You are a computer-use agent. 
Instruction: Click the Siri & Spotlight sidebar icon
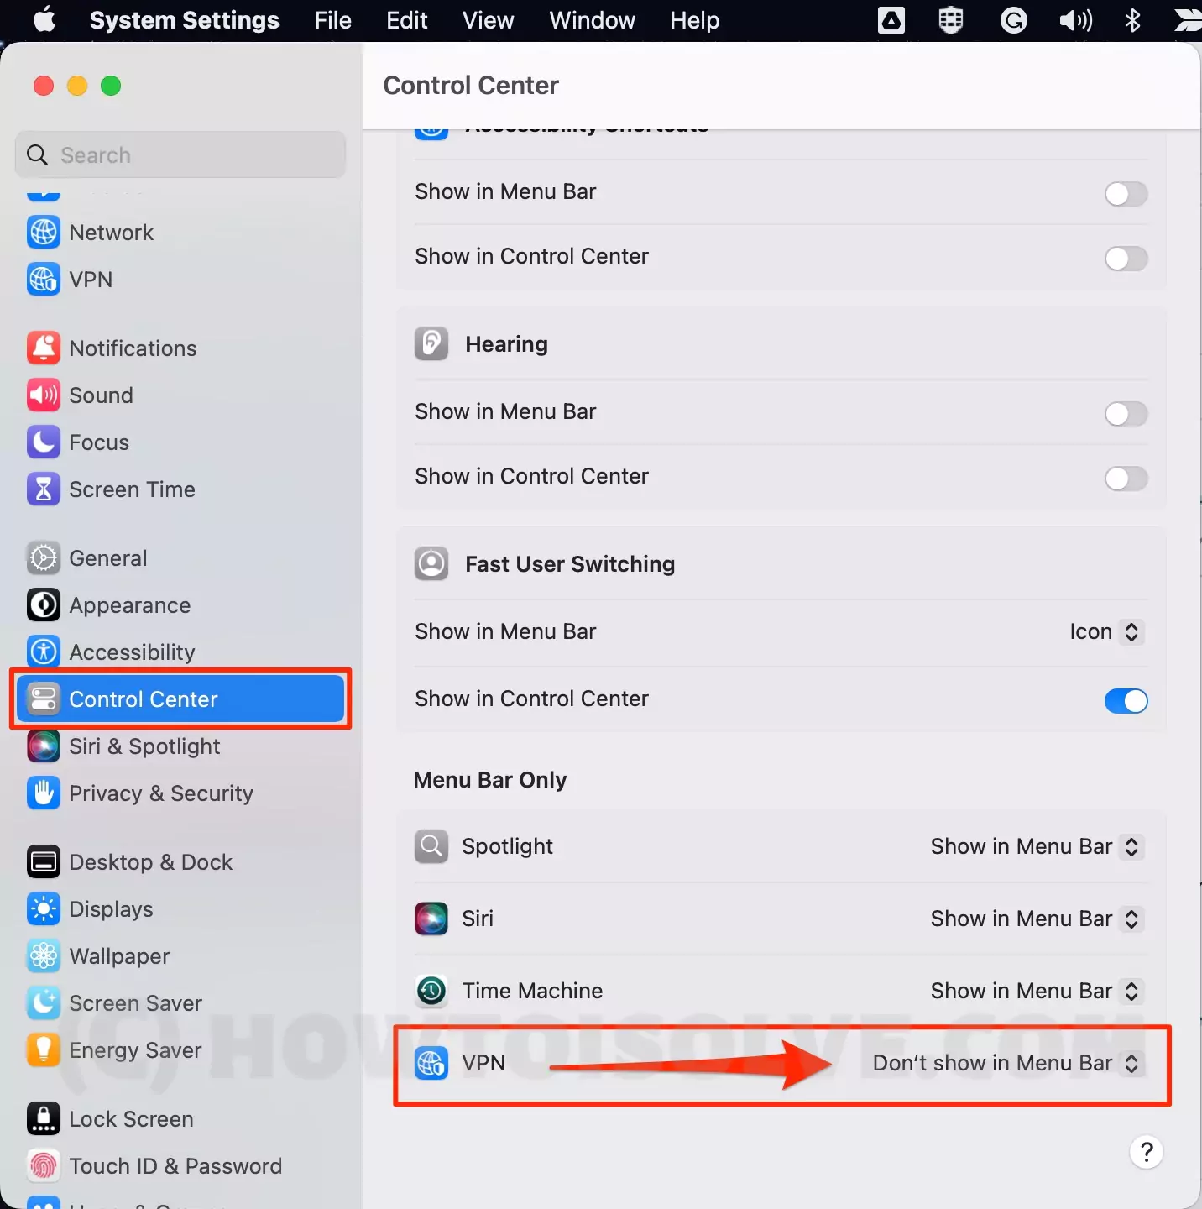43,746
